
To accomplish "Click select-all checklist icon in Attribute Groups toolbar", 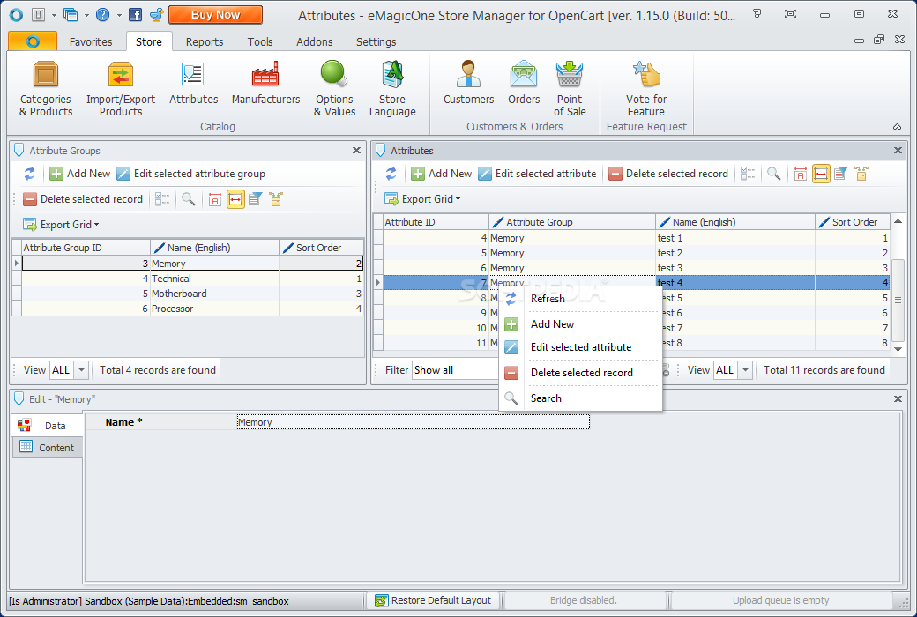I will (x=162, y=199).
